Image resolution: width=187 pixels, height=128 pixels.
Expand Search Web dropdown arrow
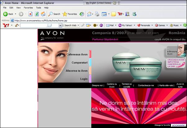tap(78, 25)
